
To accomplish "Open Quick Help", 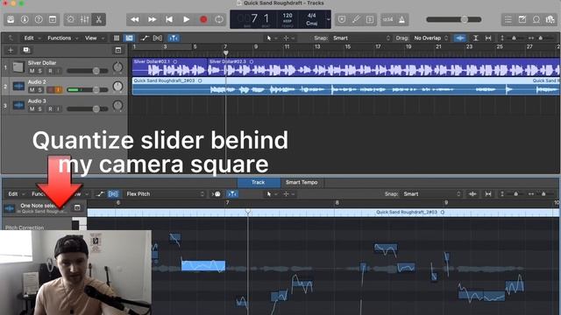I will click(39, 19).
